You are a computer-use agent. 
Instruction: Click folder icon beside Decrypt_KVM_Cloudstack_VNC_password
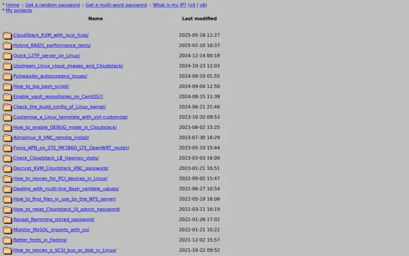7,169
